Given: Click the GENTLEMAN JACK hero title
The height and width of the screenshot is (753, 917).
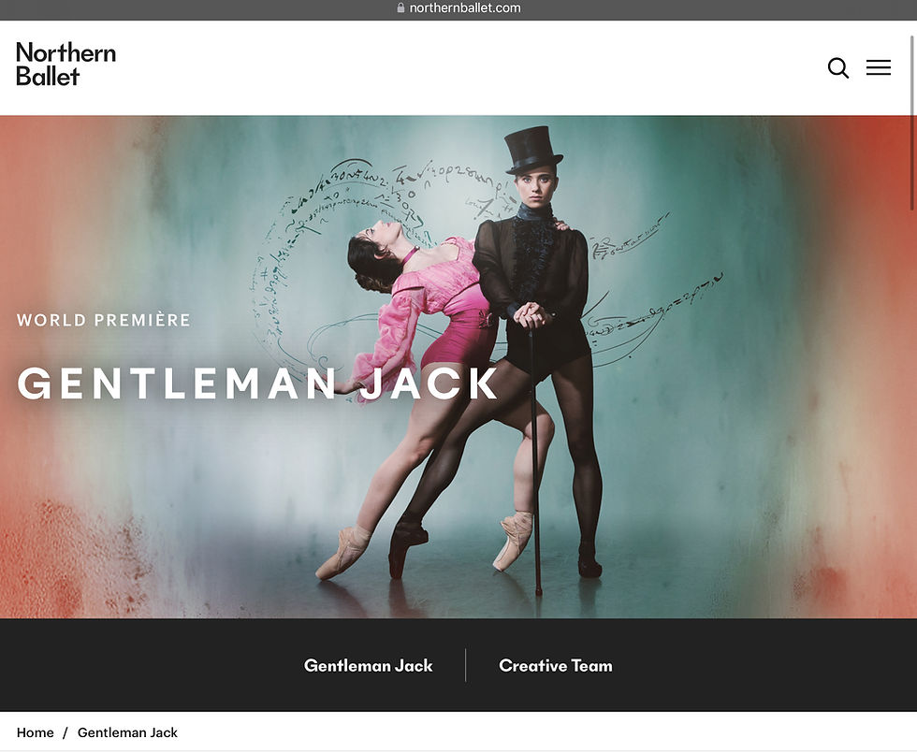Looking at the screenshot, I should [x=257, y=384].
